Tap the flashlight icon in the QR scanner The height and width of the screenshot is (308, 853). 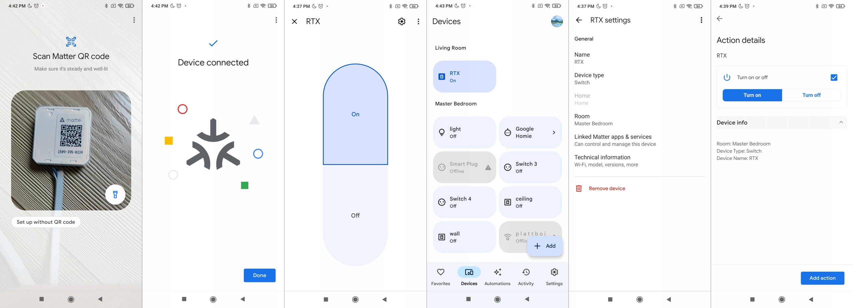(x=115, y=194)
